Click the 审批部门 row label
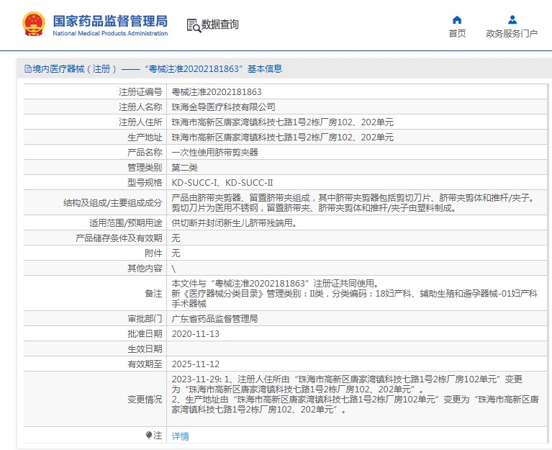Image resolution: width=552 pixels, height=450 pixels. [145, 319]
